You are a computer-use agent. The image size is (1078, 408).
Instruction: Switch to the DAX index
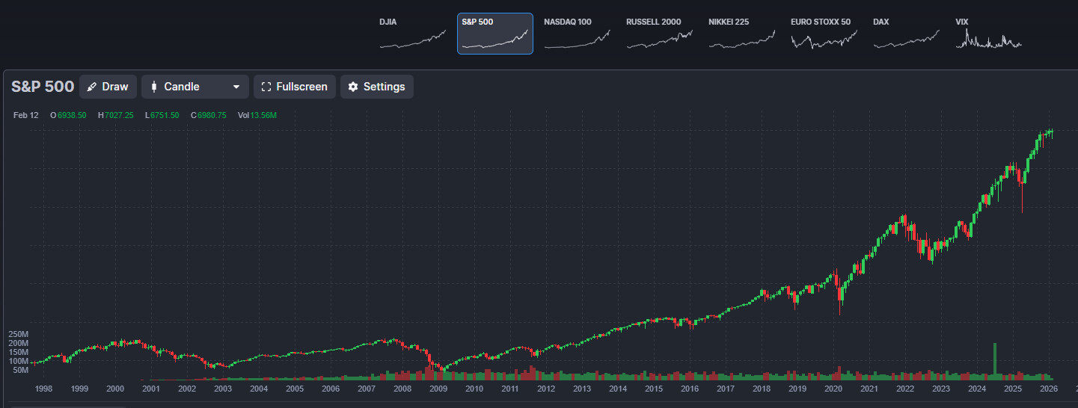point(907,34)
